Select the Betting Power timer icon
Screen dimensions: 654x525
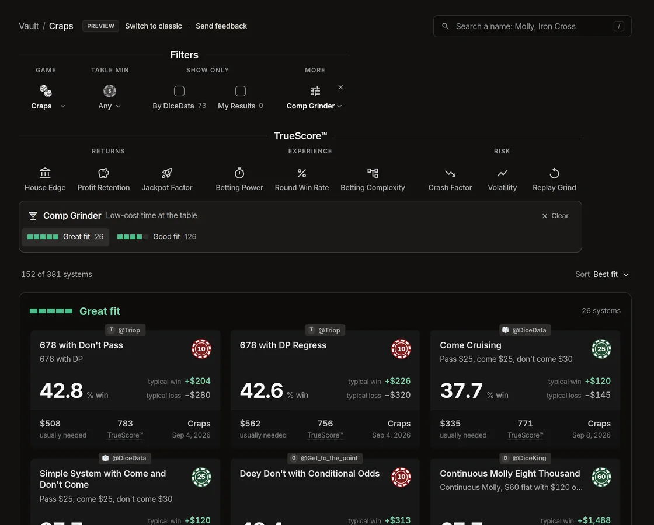click(239, 173)
